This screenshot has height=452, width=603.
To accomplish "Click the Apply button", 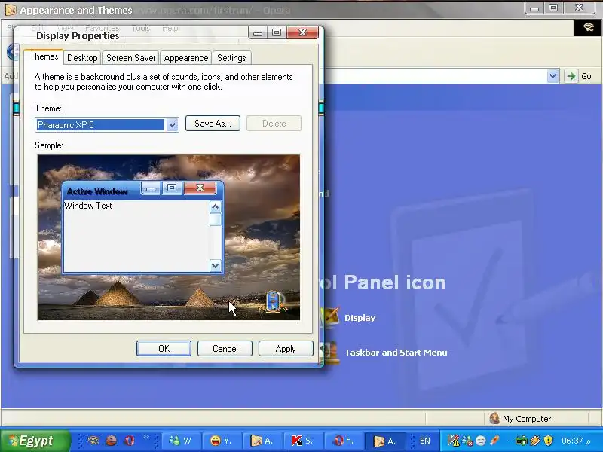I will tap(286, 349).
